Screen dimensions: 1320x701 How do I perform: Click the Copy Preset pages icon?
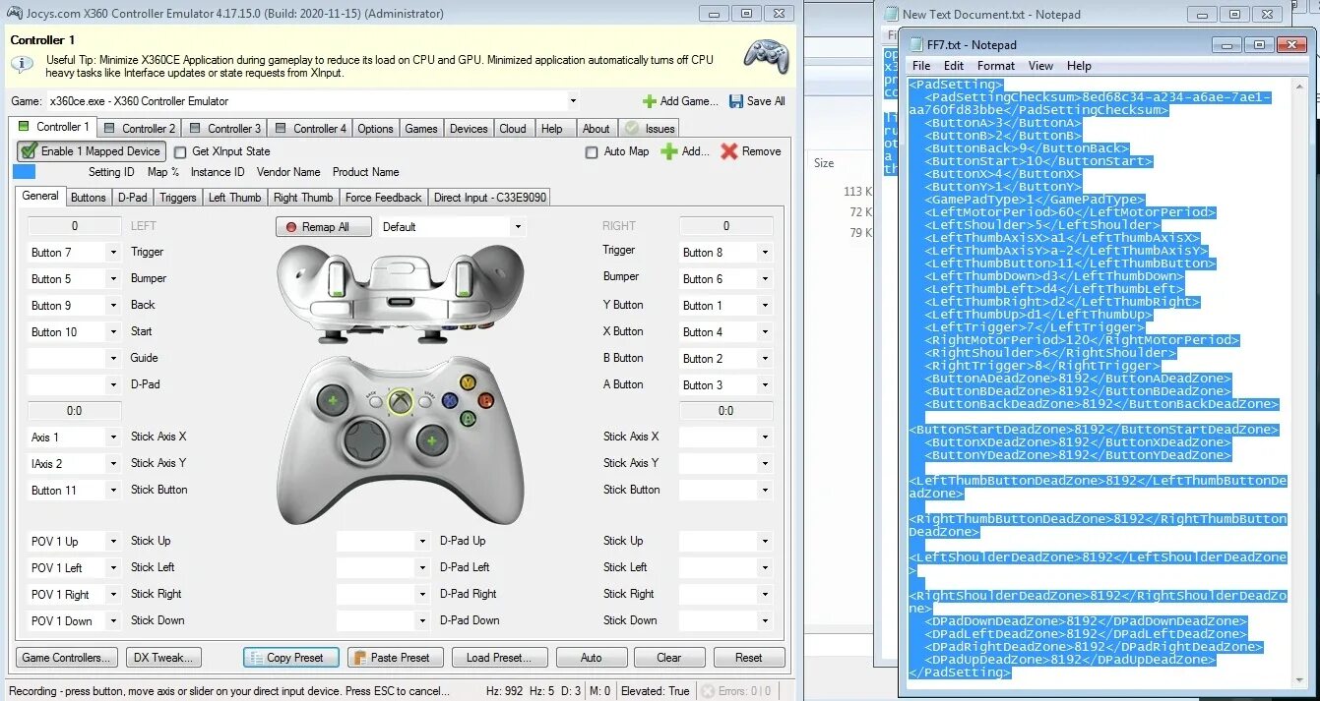click(256, 658)
